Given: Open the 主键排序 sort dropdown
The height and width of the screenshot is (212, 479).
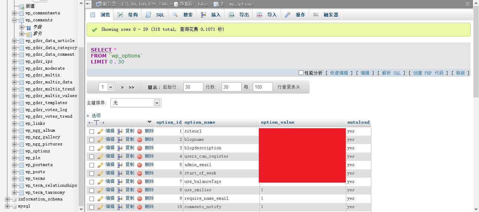Looking at the screenshot, I should pos(136,103).
